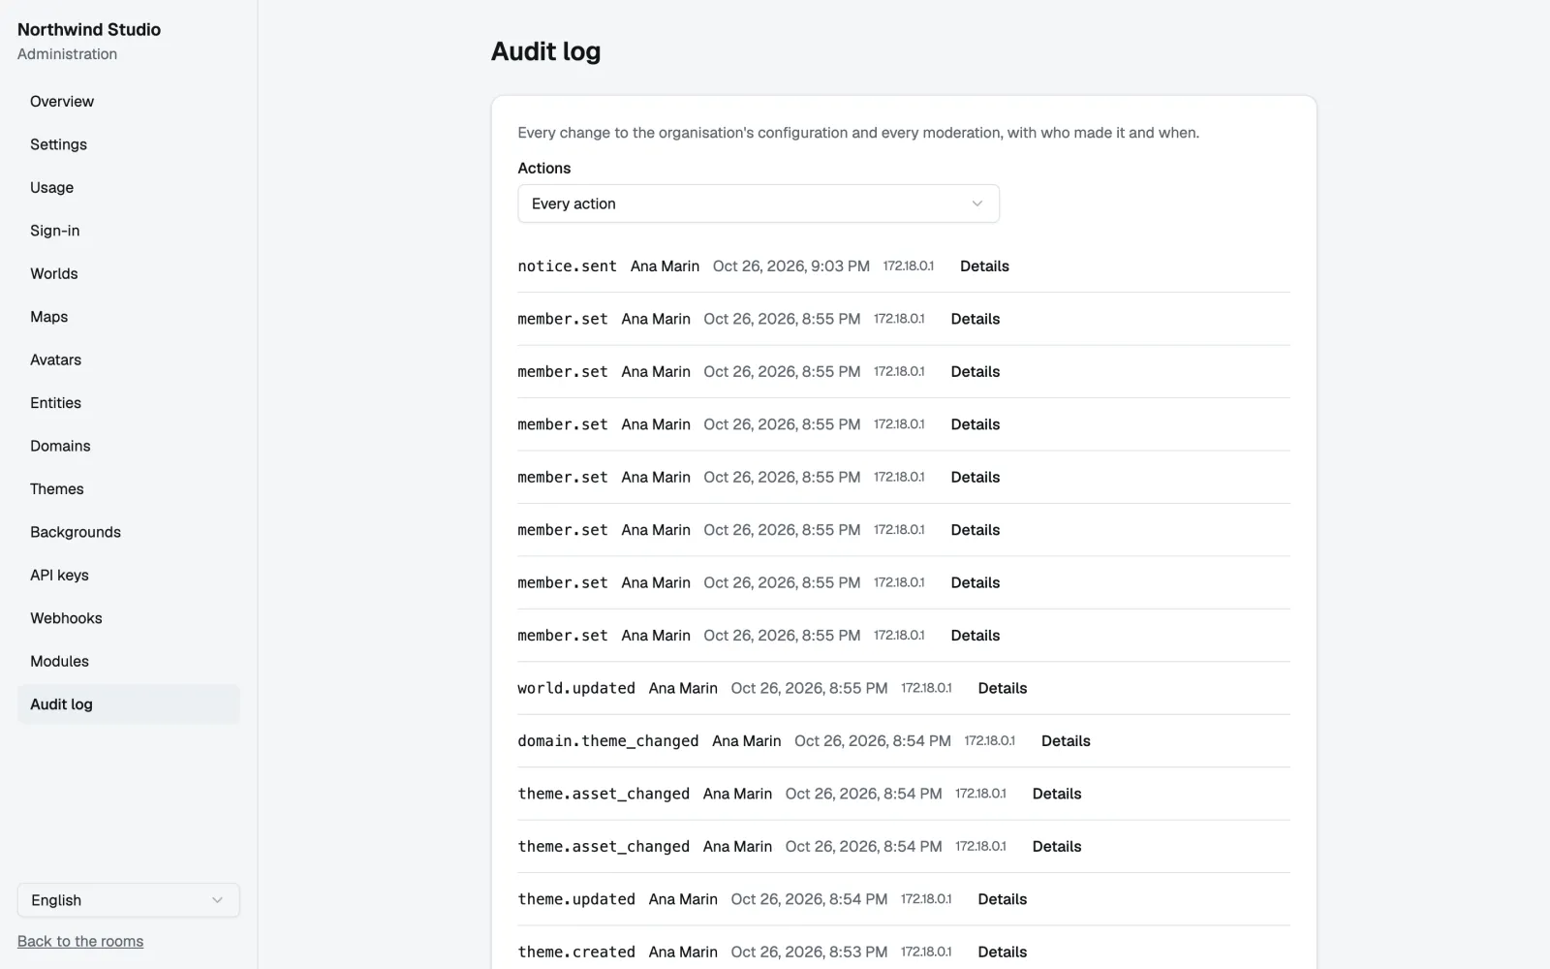1550x969 pixels.
Task: Show Details for theme.created entry
Action: 1003,953
